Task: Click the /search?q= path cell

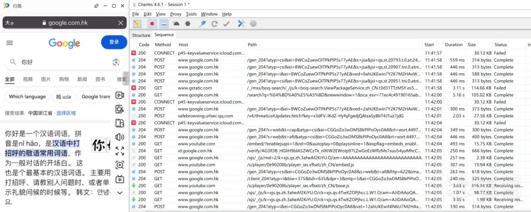Action: pos(334,95)
